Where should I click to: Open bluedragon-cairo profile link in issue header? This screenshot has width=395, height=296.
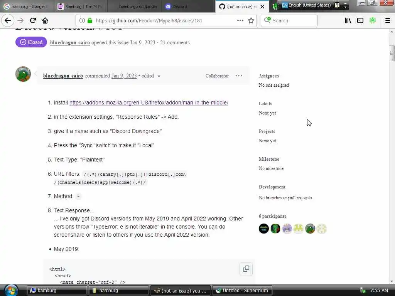(x=70, y=42)
